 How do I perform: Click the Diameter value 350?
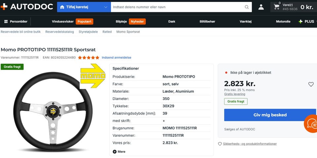click(x=166, y=99)
